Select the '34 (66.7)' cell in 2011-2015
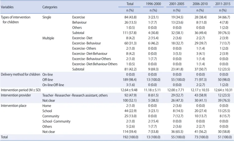234x142 pixels. point(224,17)
